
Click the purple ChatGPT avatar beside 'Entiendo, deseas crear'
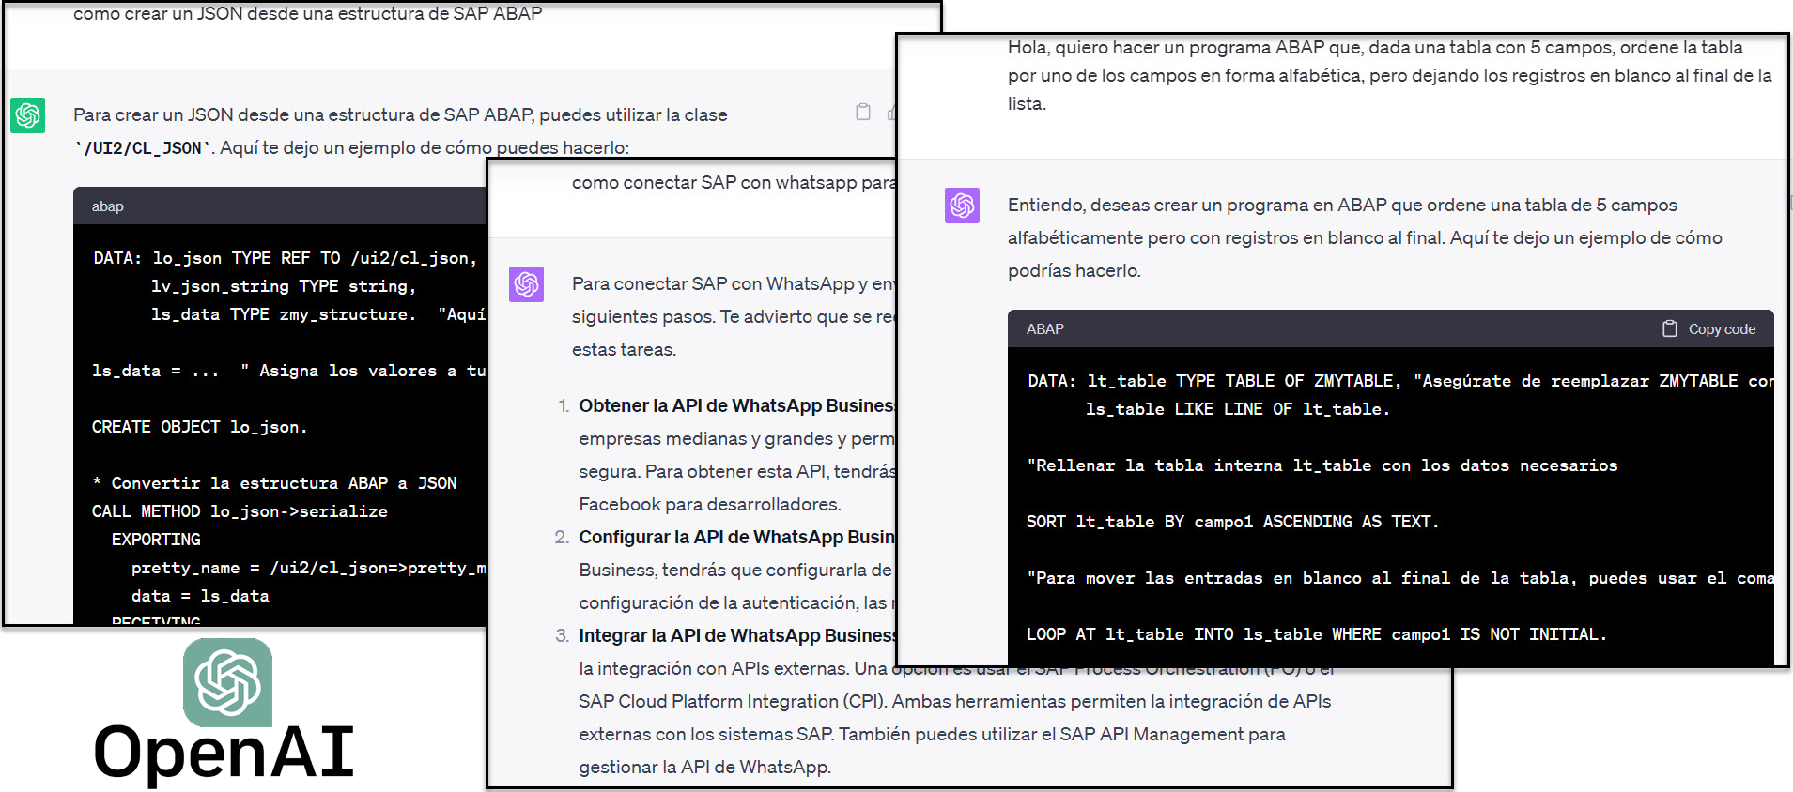(x=962, y=206)
